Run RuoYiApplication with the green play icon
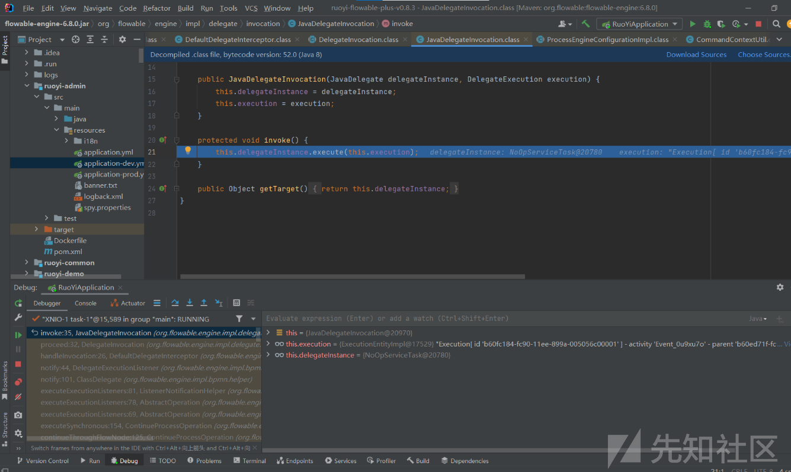Image resolution: width=791 pixels, height=472 pixels. tap(692, 24)
